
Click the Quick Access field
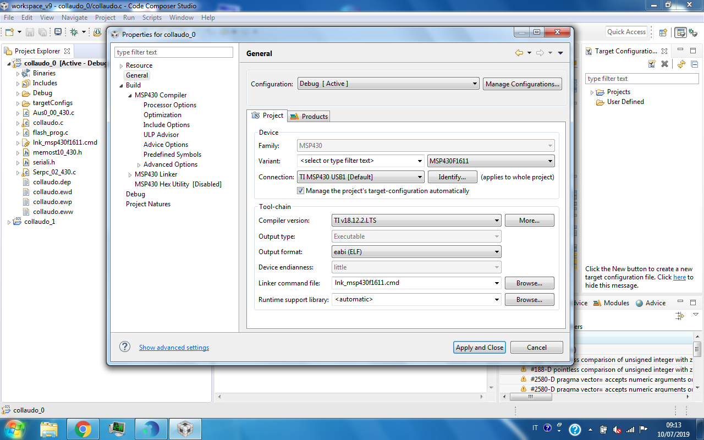(x=626, y=32)
